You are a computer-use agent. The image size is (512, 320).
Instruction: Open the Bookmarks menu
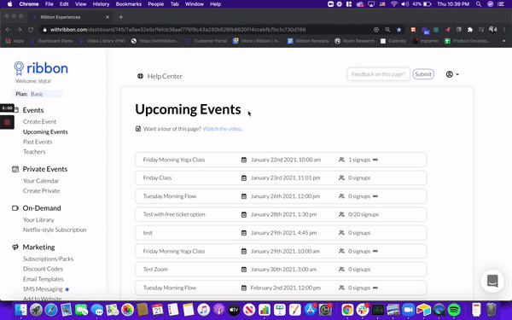129,4
